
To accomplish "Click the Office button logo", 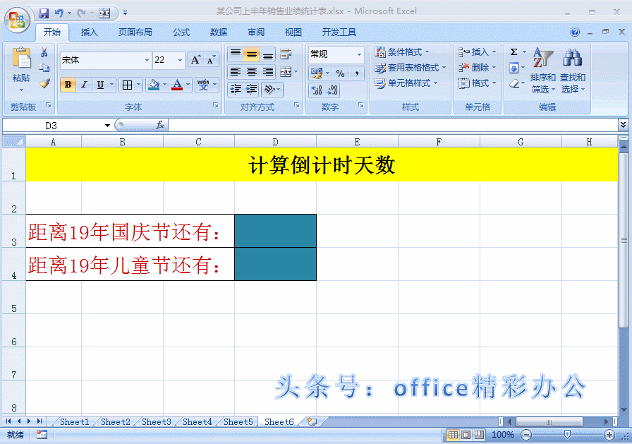I will tap(17, 20).
